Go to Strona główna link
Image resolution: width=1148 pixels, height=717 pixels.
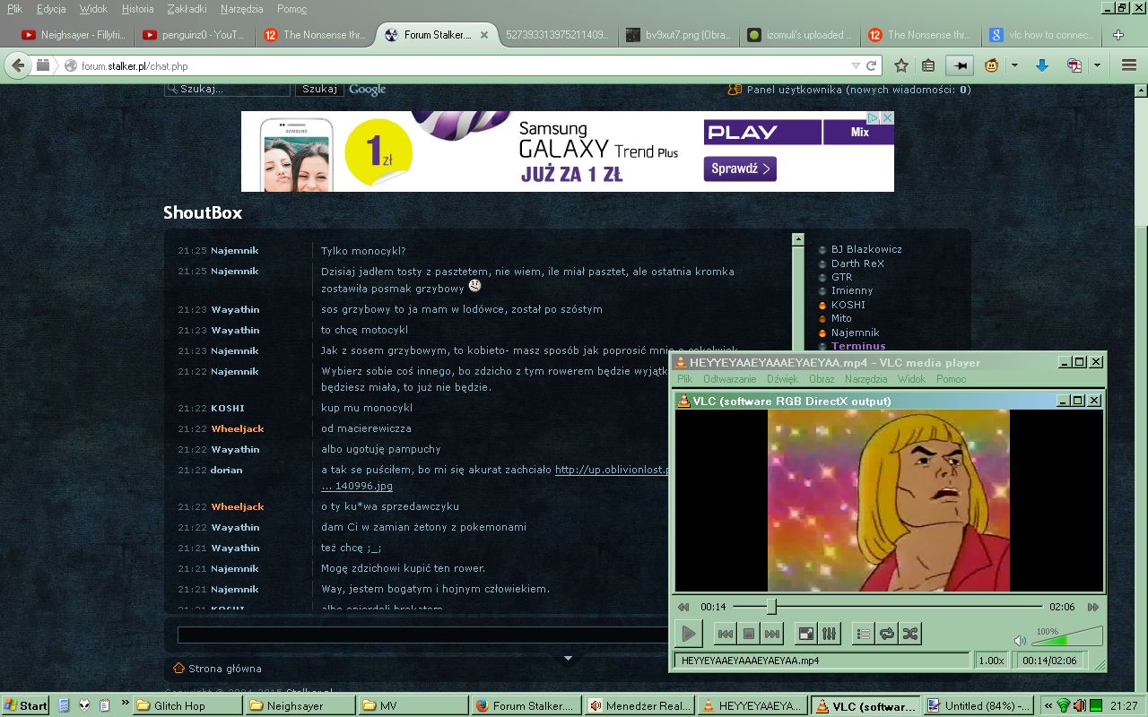225,669
